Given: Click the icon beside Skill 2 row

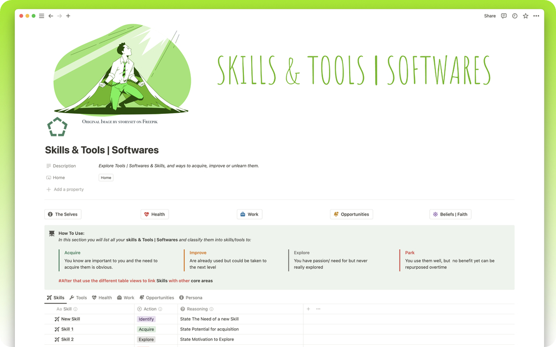Looking at the screenshot, I should pyautogui.click(x=57, y=340).
